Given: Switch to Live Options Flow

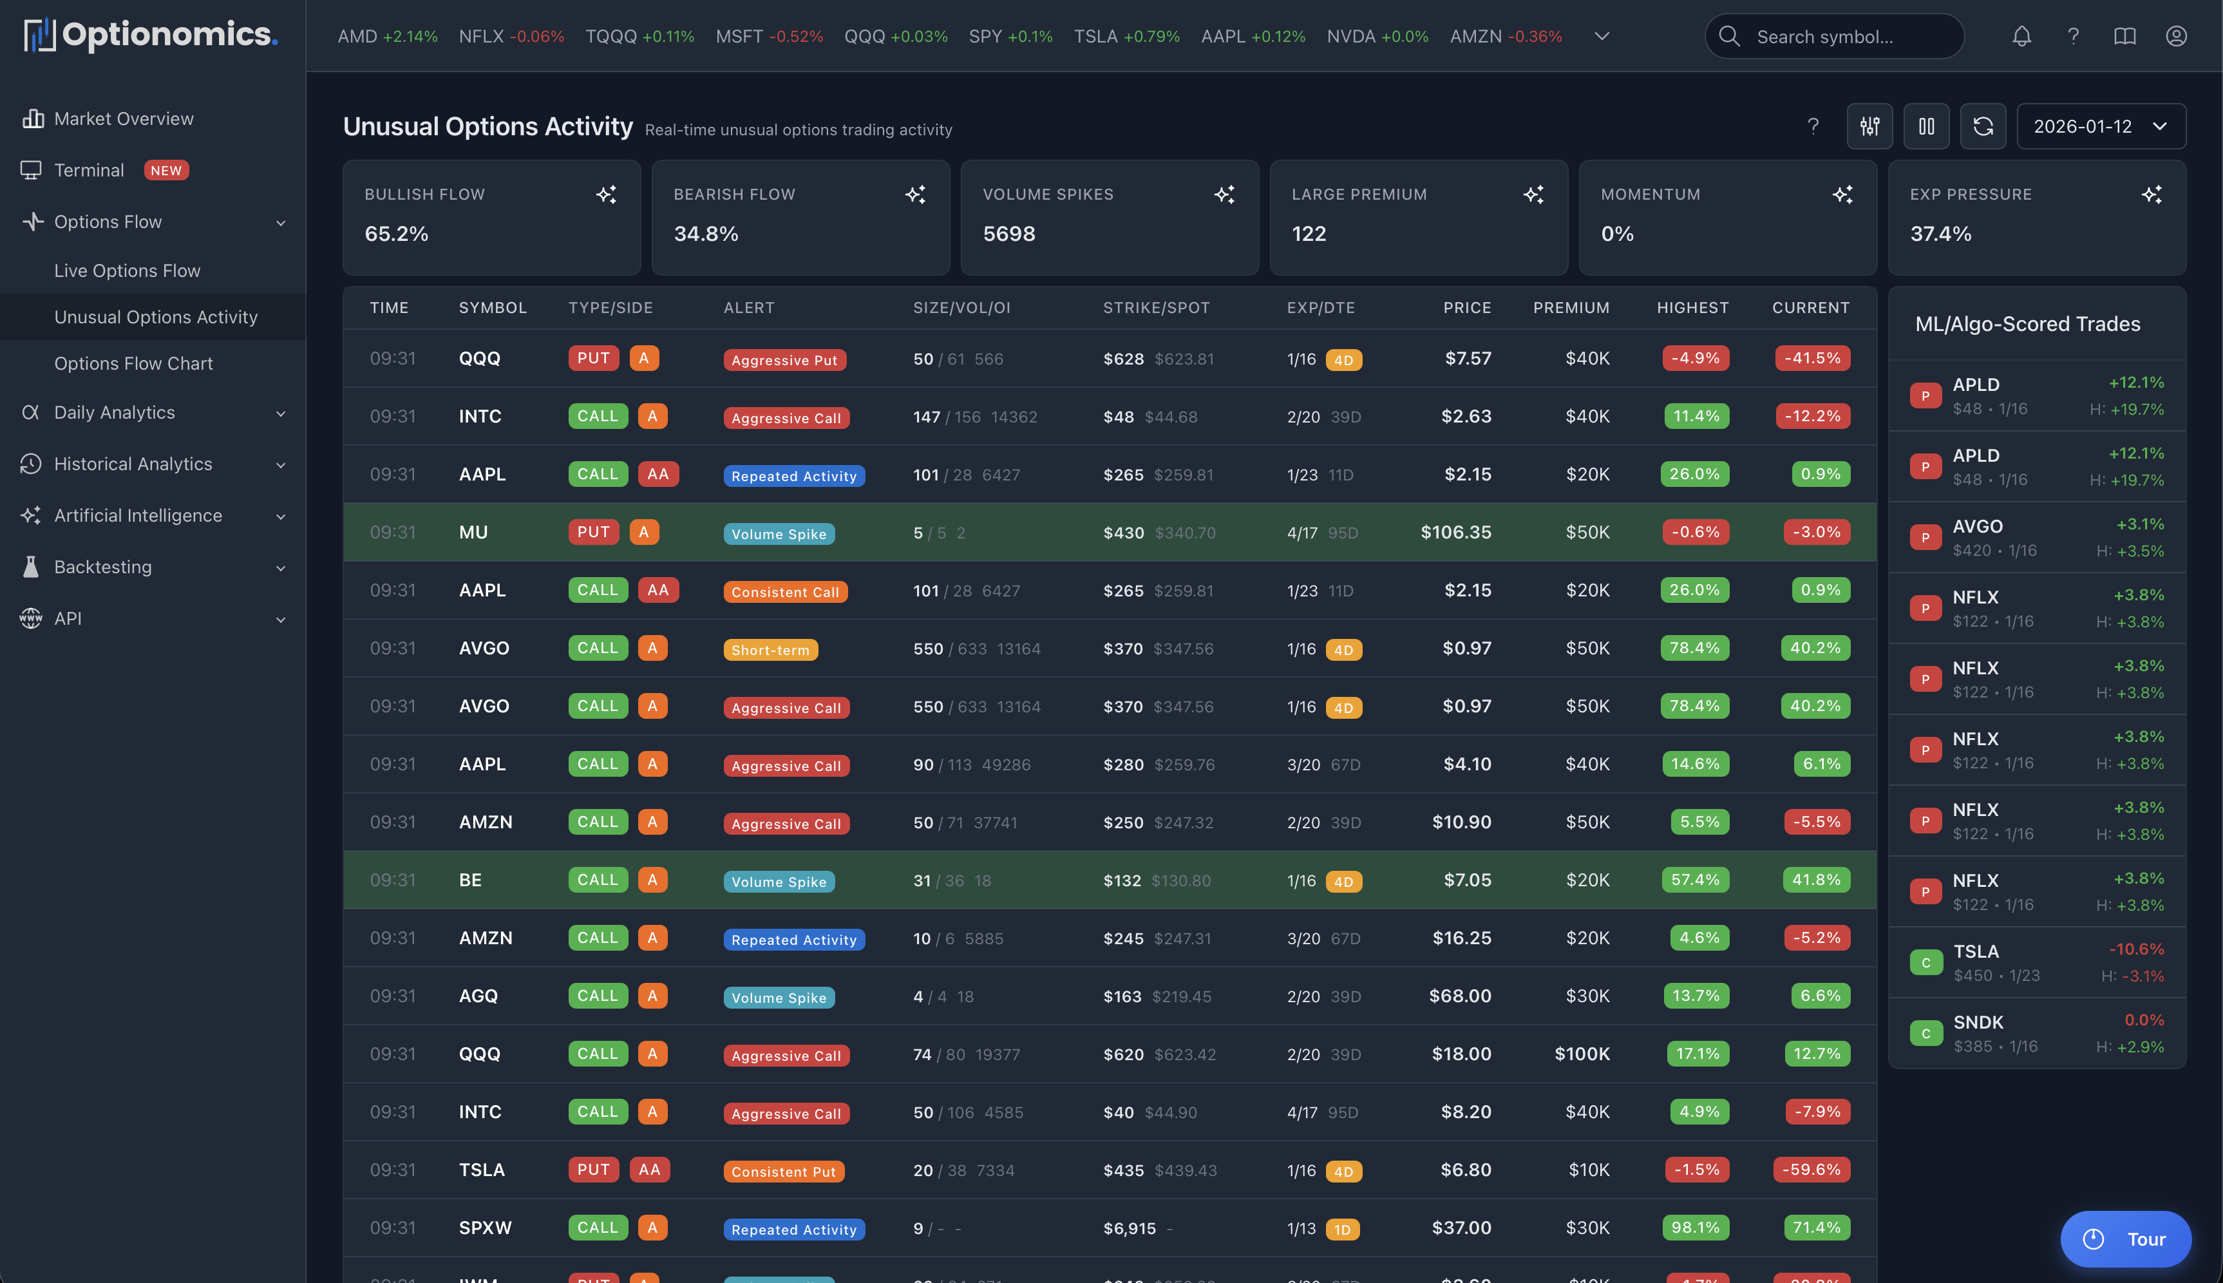Looking at the screenshot, I should point(127,271).
